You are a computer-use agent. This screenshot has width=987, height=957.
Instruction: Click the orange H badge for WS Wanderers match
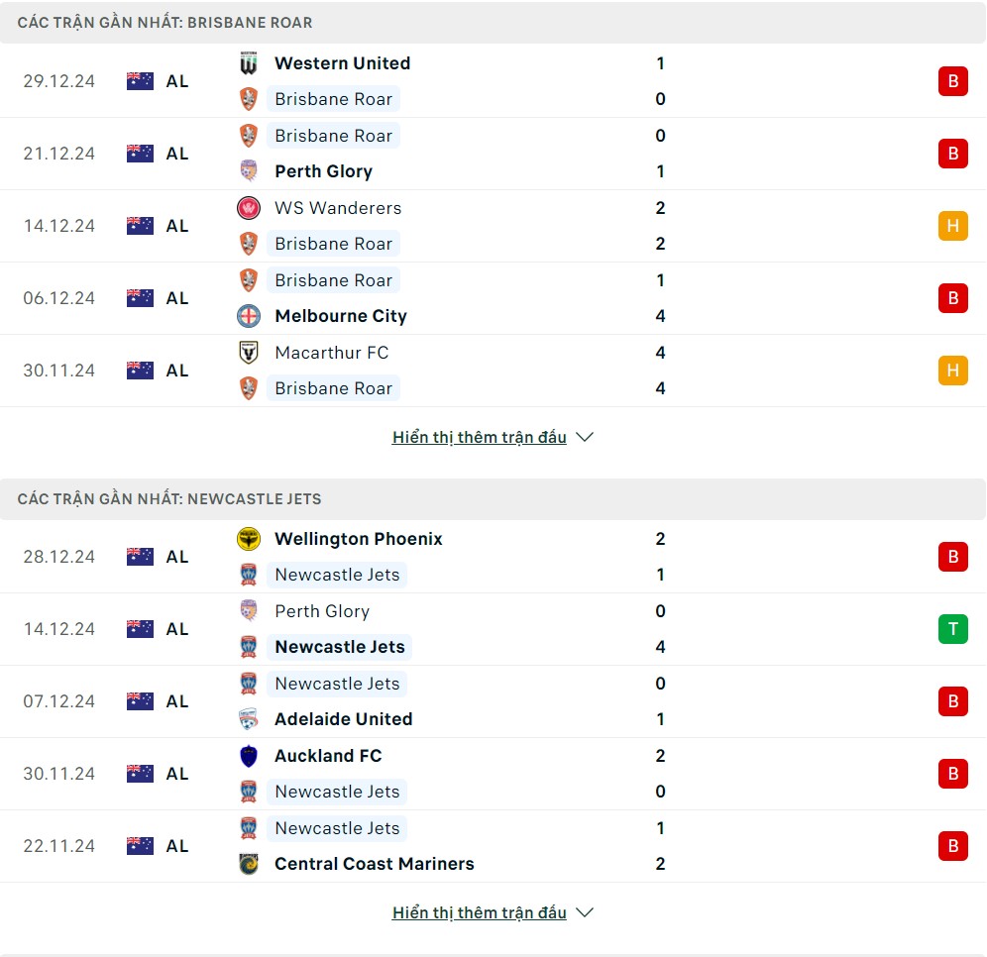[x=953, y=226]
